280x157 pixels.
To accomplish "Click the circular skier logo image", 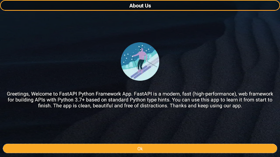I will [140, 61].
